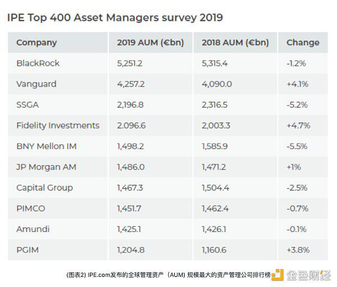Click BlackRock's 2019 AUM value 5,251.2

click(130, 63)
